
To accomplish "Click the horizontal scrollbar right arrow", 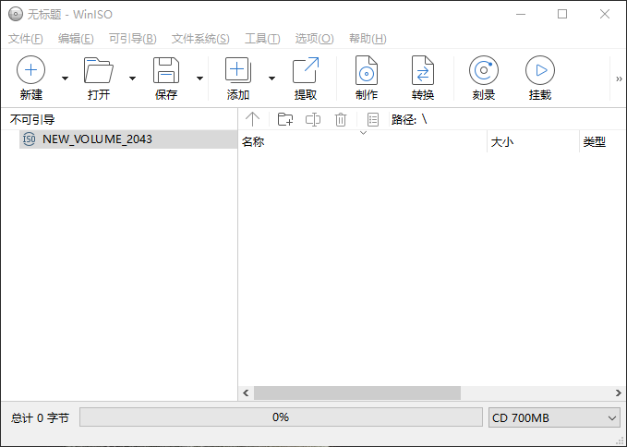I will point(619,393).
